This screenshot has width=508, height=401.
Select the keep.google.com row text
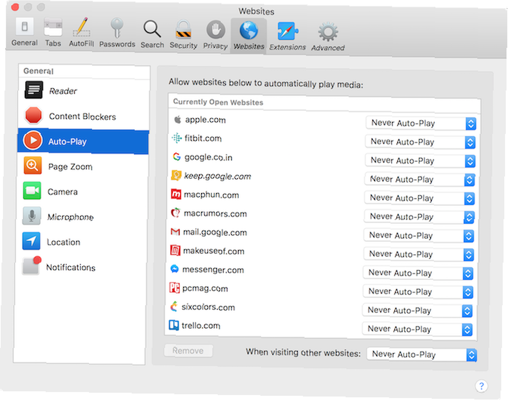click(x=217, y=176)
